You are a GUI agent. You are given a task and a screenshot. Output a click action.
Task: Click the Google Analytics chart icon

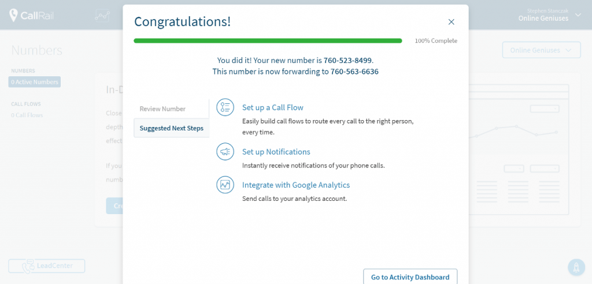click(225, 185)
